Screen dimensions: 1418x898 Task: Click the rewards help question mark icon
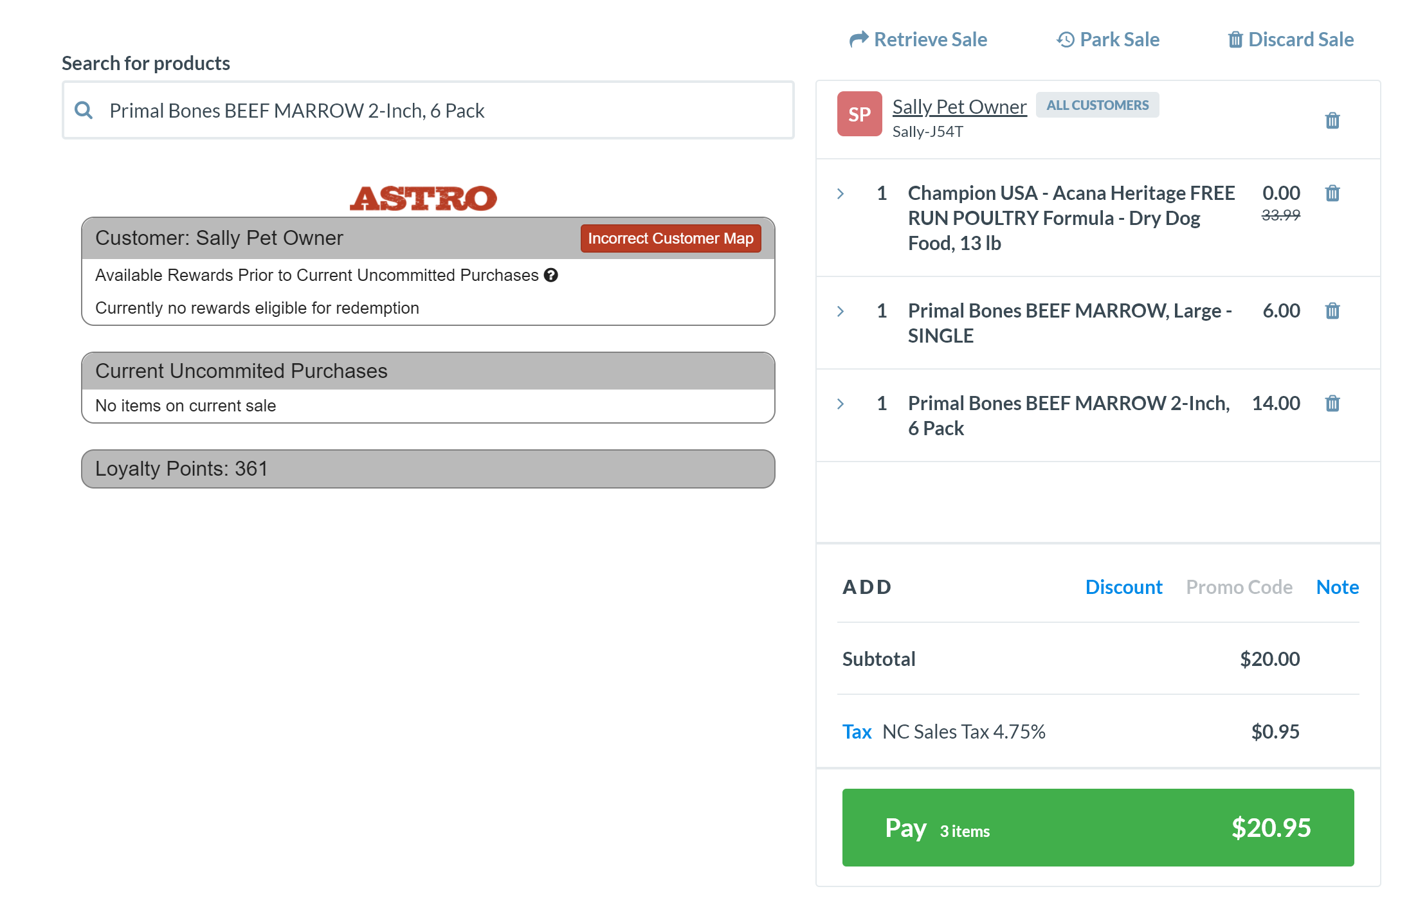tap(550, 275)
